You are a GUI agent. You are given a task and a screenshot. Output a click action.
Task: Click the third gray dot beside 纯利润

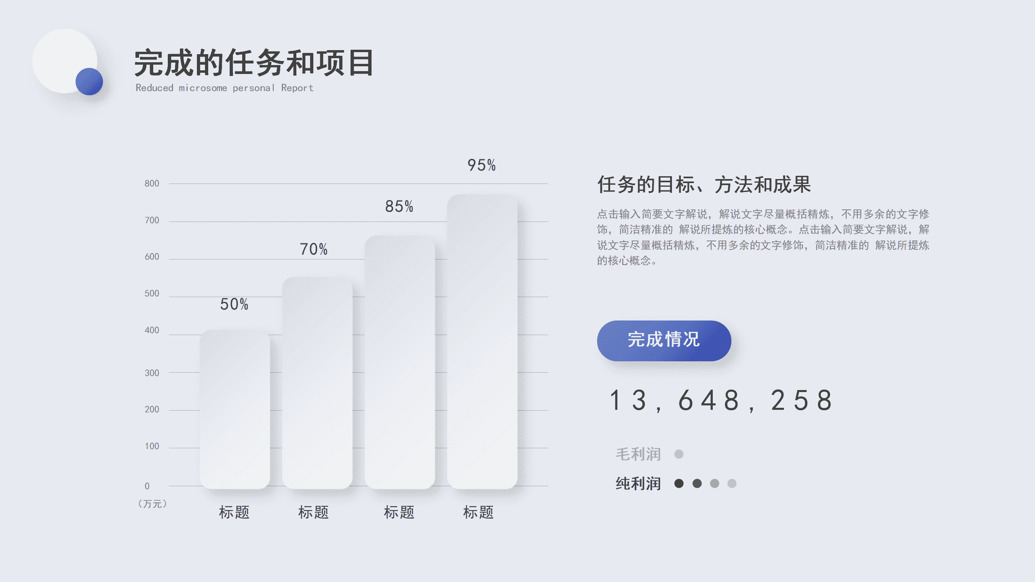pyautogui.click(x=714, y=483)
